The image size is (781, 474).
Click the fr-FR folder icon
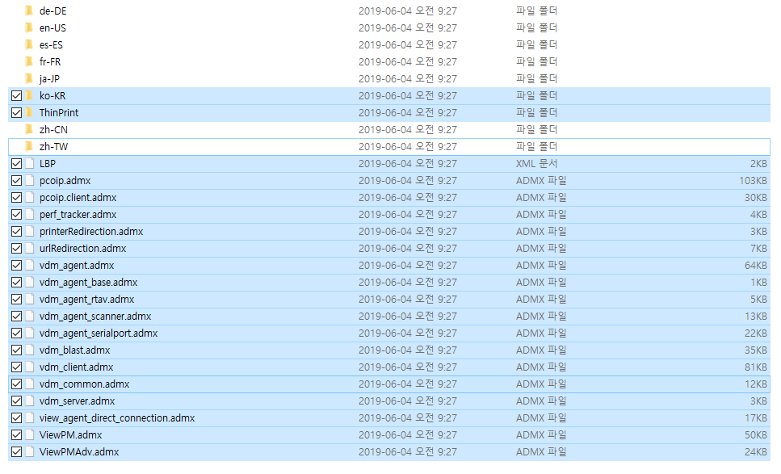tap(29, 61)
